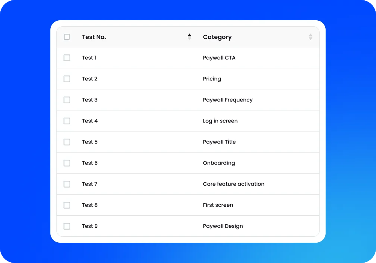Image resolution: width=376 pixels, height=263 pixels.
Task: Click the 'Test 3' label
Action: (90, 100)
